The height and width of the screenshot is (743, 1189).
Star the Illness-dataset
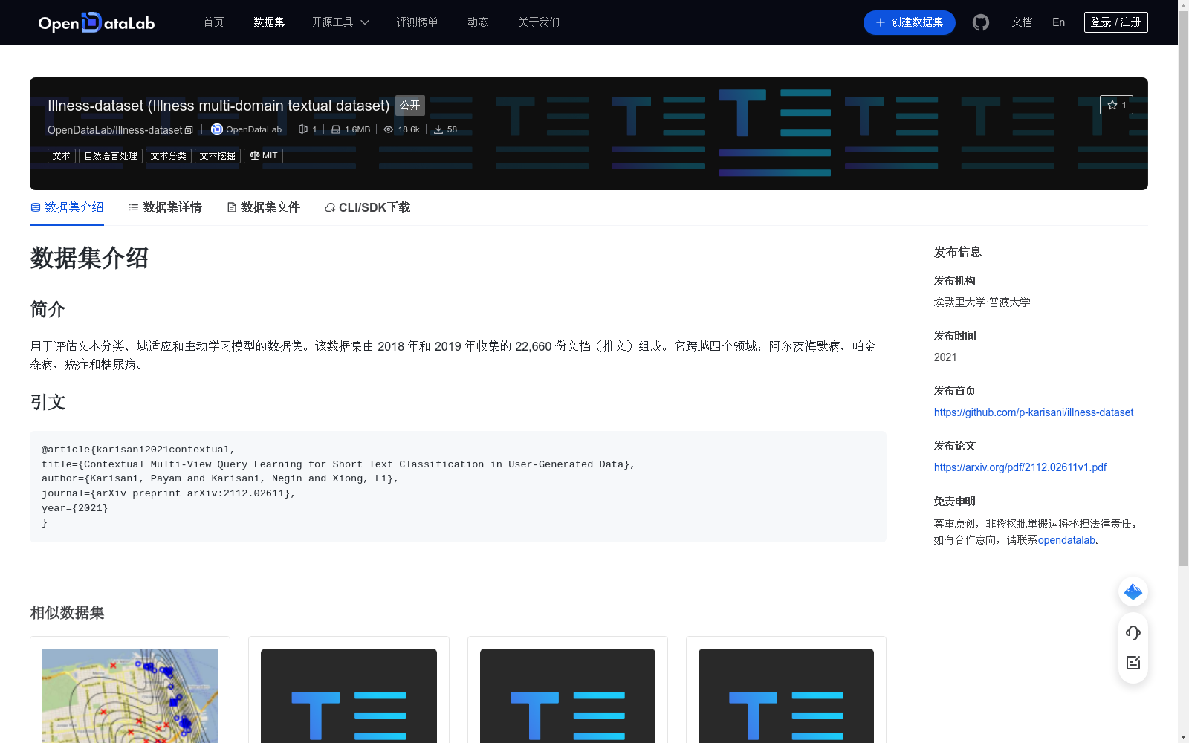pyautogui.click(x=1116, y=105)
